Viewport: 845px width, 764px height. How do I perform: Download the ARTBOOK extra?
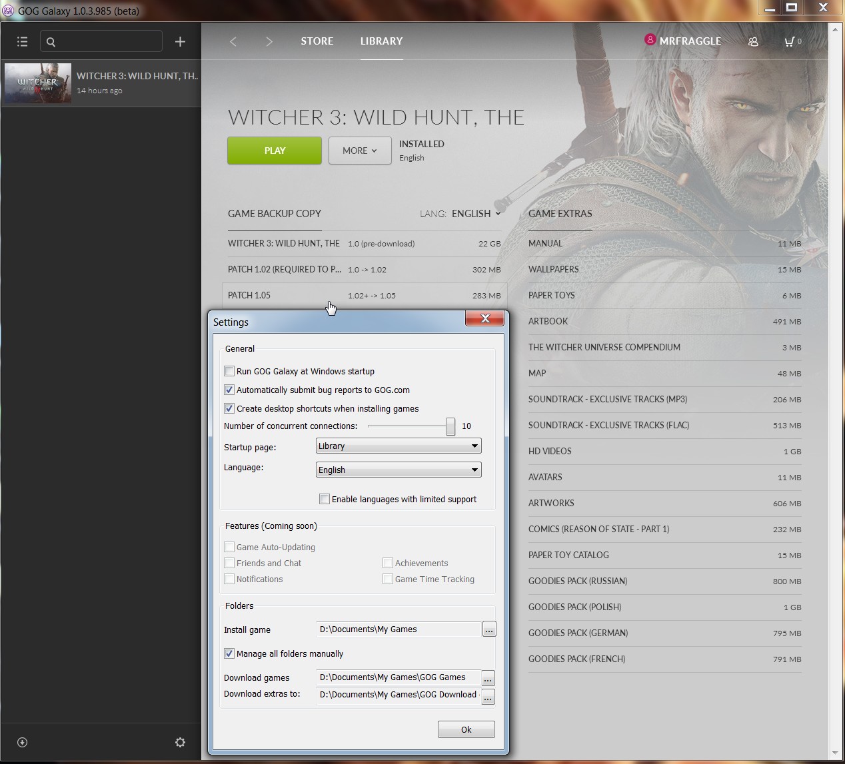tap(665, 322)
